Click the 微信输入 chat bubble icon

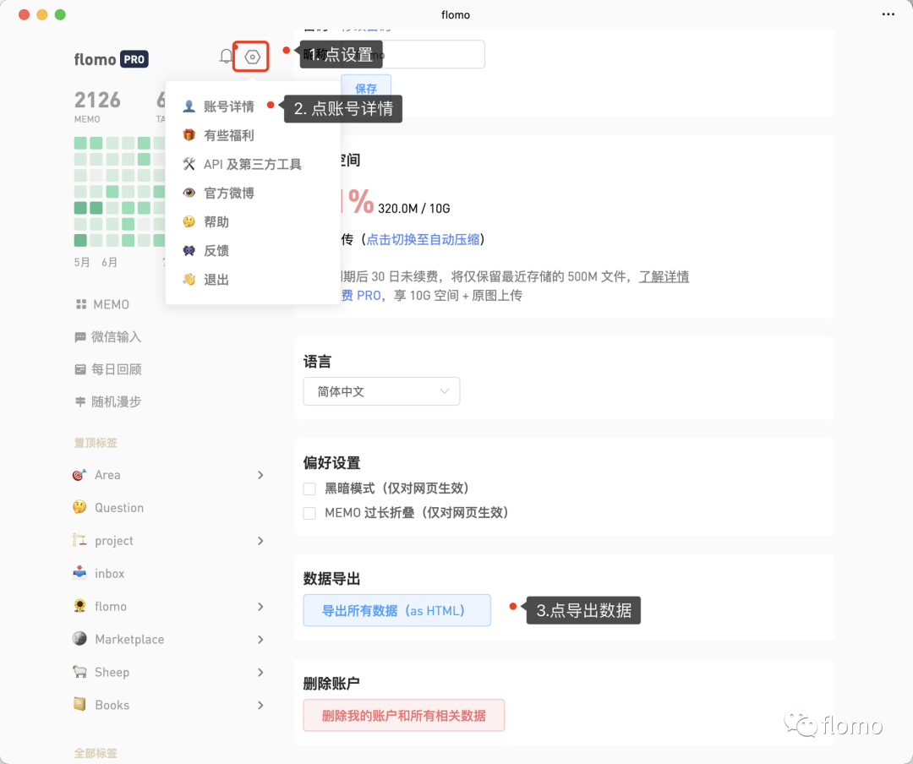[80, 337]
